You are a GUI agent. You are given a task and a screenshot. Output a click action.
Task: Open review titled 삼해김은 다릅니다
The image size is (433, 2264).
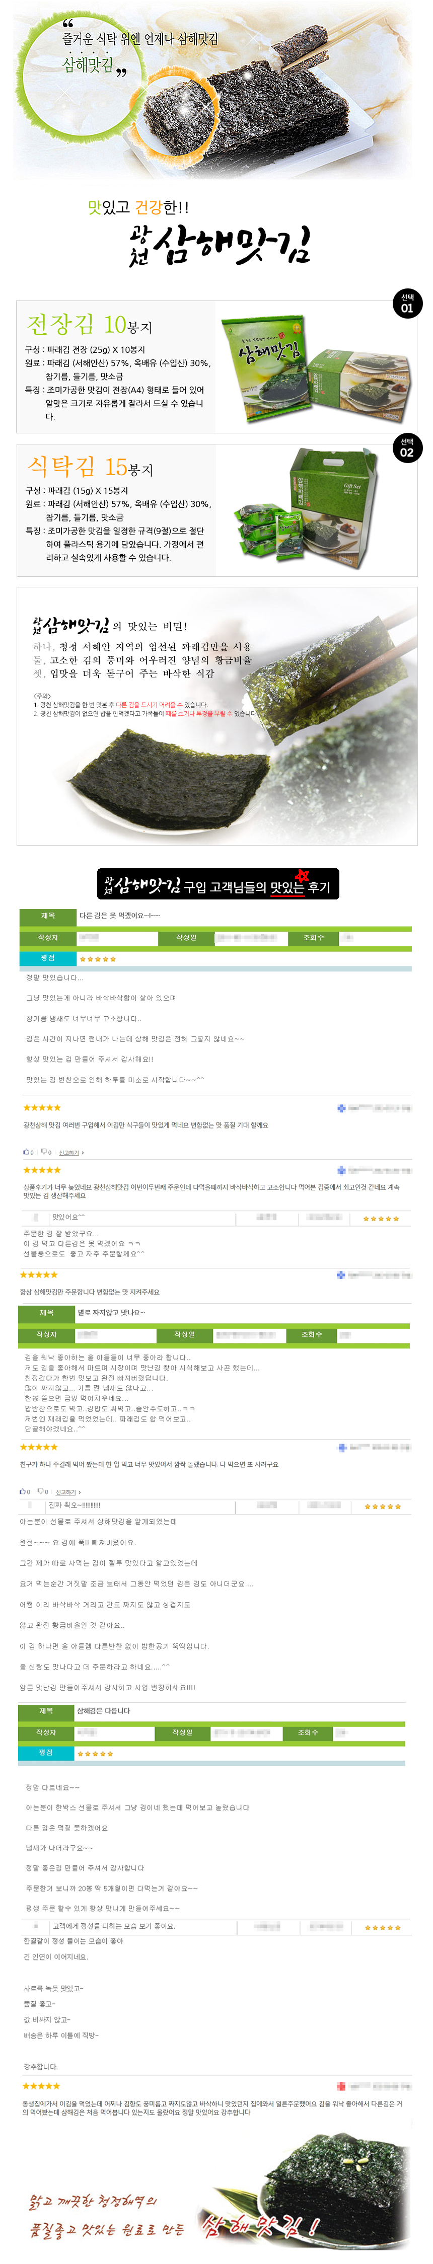coord(104,1710)
